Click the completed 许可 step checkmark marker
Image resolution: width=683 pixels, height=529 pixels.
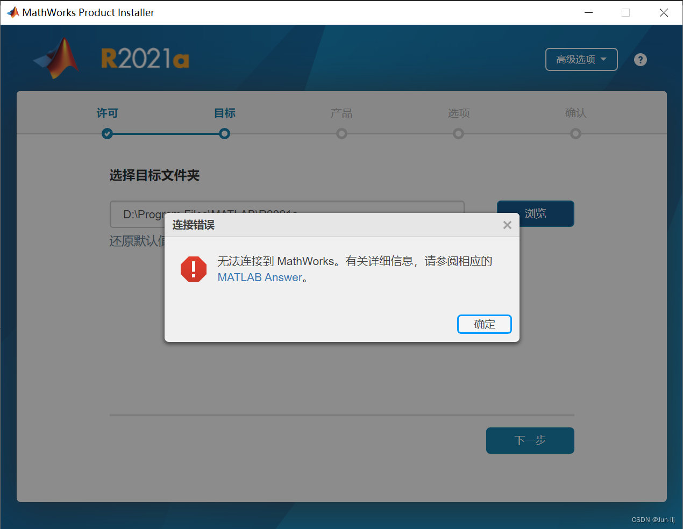coord(107,133)
